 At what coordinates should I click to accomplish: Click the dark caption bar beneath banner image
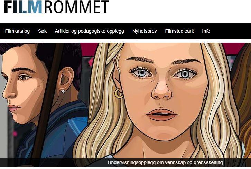[125, 162]
